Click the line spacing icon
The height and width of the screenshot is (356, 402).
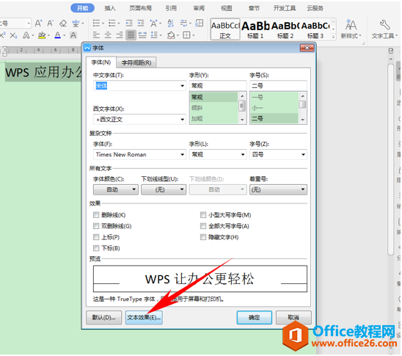(154, 35)
